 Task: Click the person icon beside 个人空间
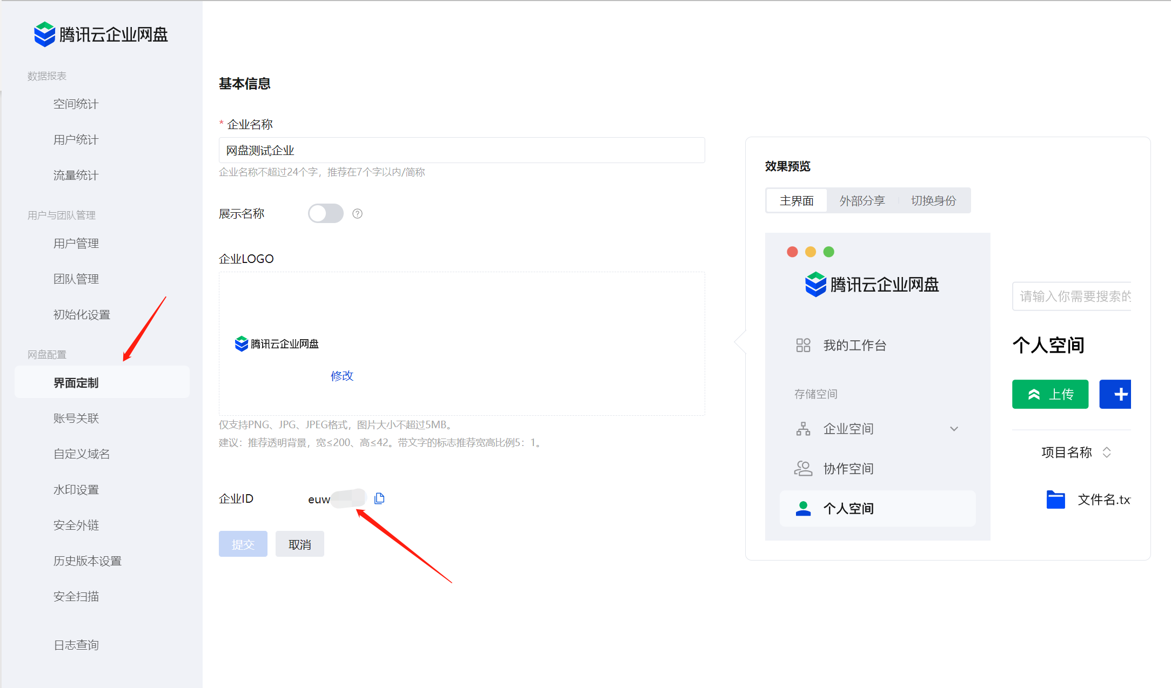[803, 508]
